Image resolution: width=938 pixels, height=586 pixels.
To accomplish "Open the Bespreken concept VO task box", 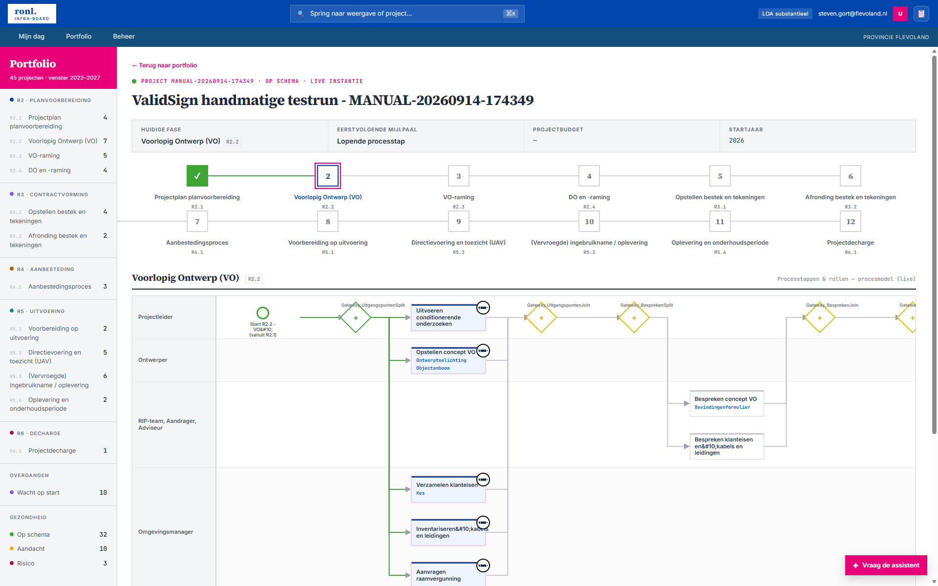I will 727,403.
